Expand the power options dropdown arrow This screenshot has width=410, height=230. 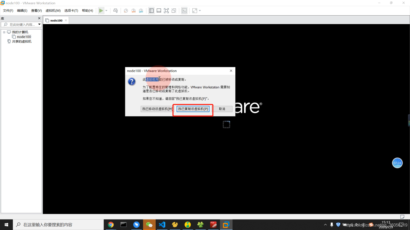(x=106, y=11)
